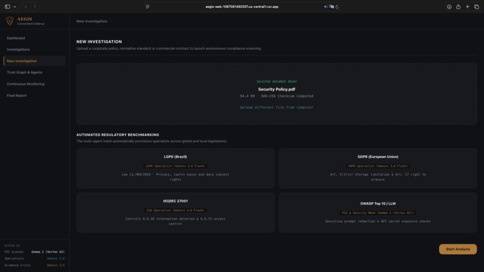Select the GDPR (European Union) card title
The width and height of the screenshot is (484, 272).
[378, 157]
